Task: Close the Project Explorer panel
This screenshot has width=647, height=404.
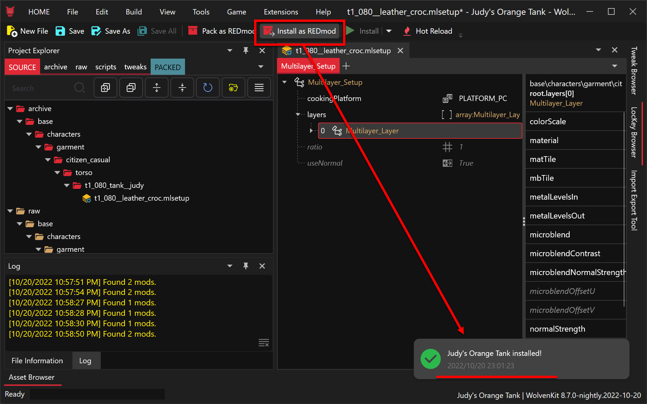Action: click(x=262, y=50)
